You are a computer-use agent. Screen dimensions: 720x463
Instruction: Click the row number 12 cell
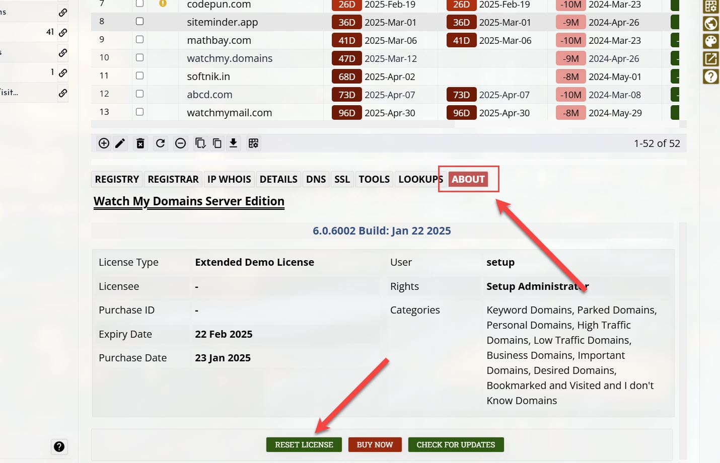[104, 94]
